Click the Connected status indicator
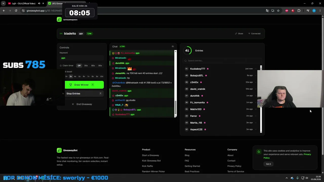This screenshot has width=324, height=182. click(254, 34)
